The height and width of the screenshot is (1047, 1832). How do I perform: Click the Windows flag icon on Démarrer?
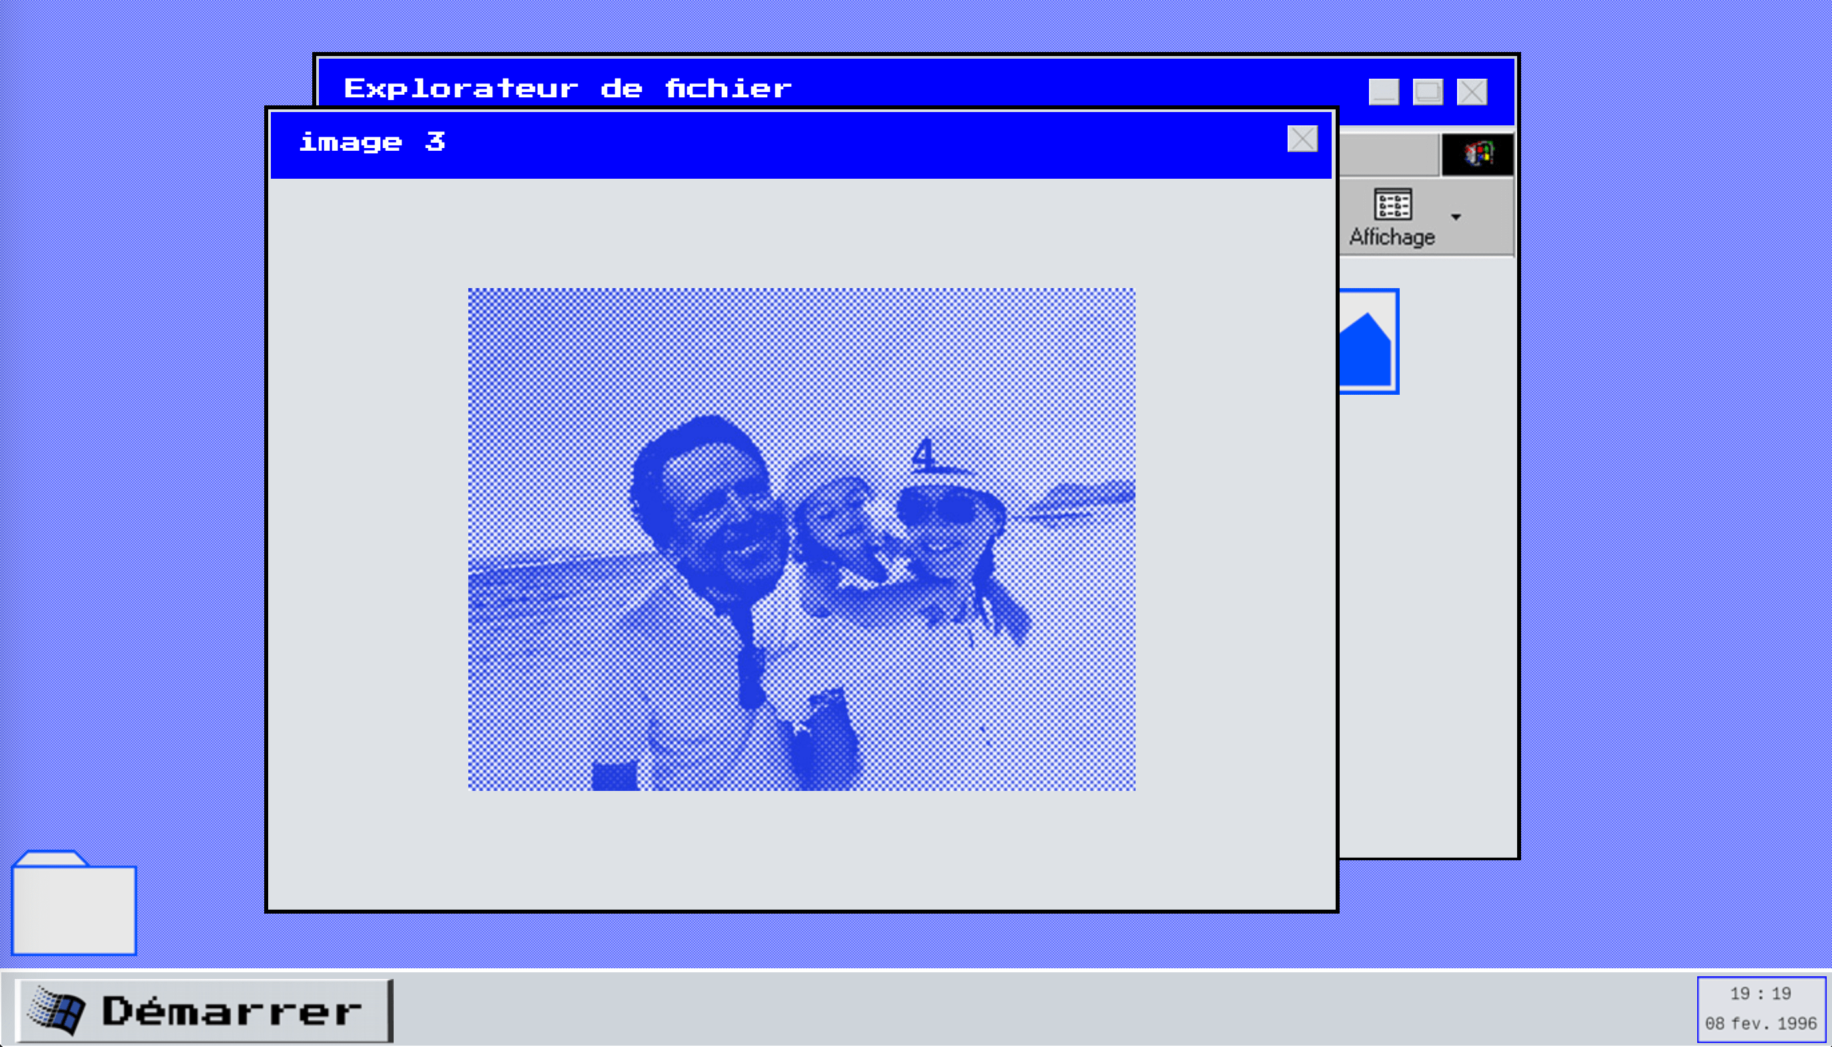(x=56, y=1010)
